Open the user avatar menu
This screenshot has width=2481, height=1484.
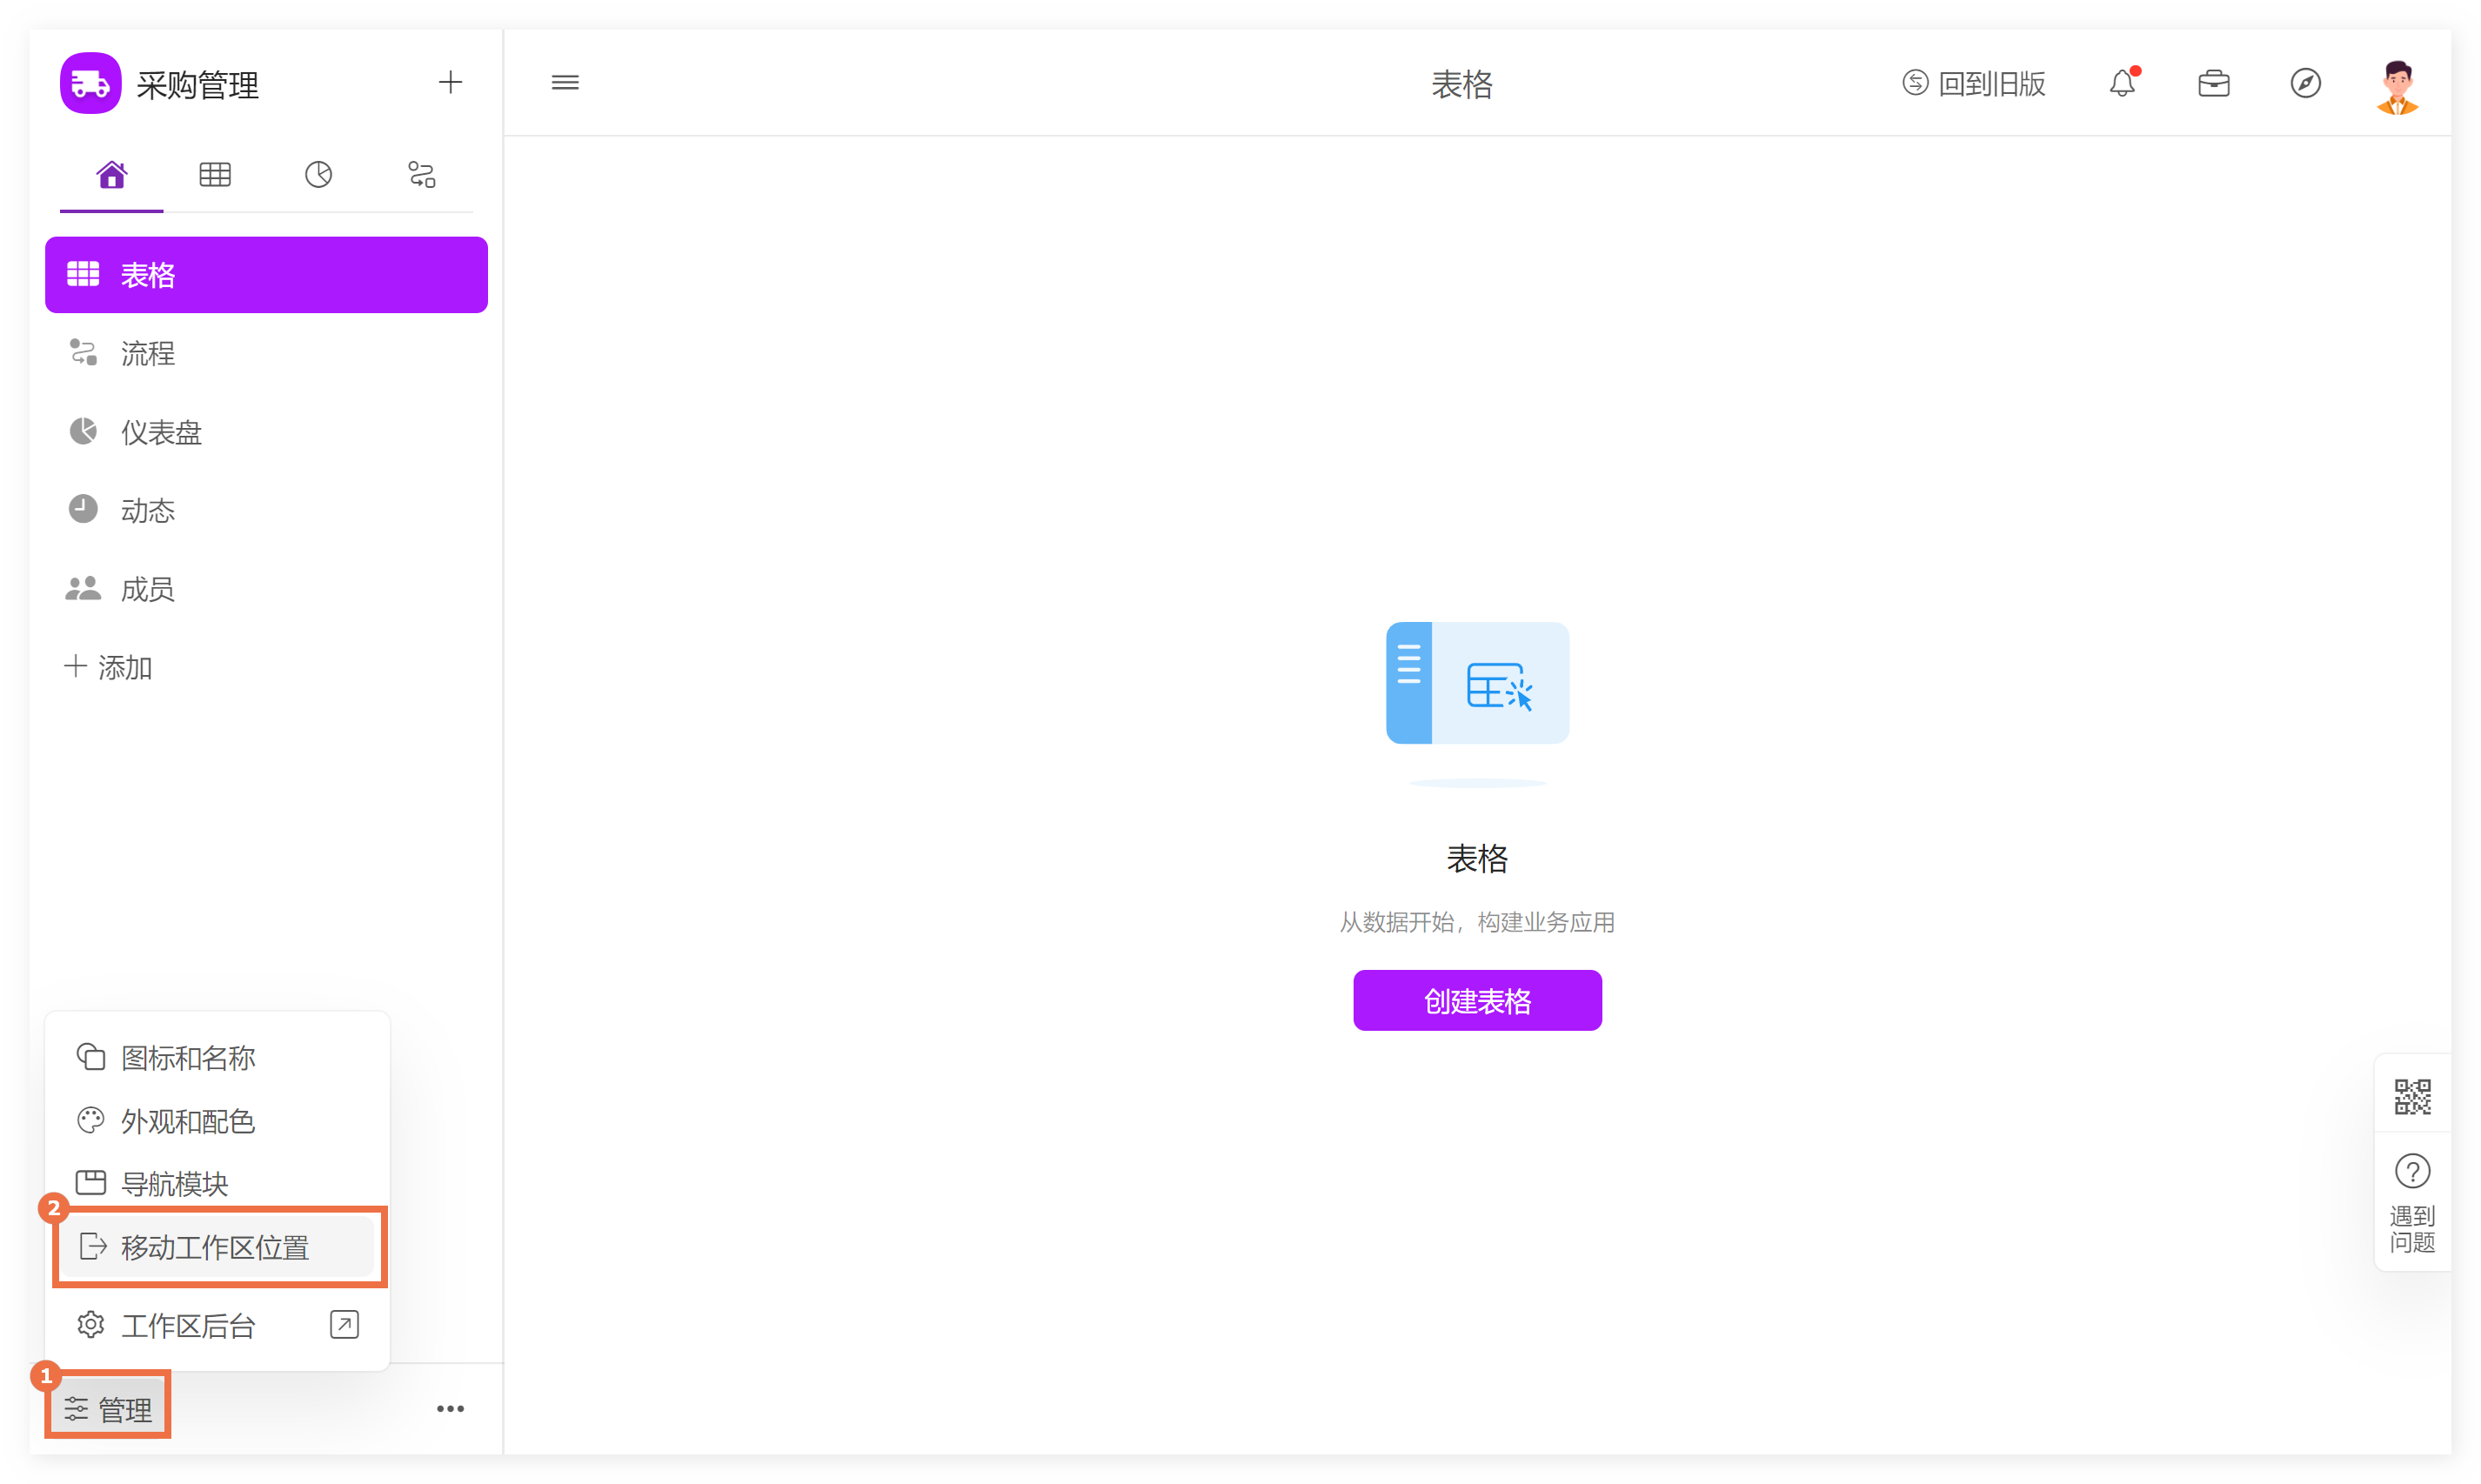tap(2396, 85)
